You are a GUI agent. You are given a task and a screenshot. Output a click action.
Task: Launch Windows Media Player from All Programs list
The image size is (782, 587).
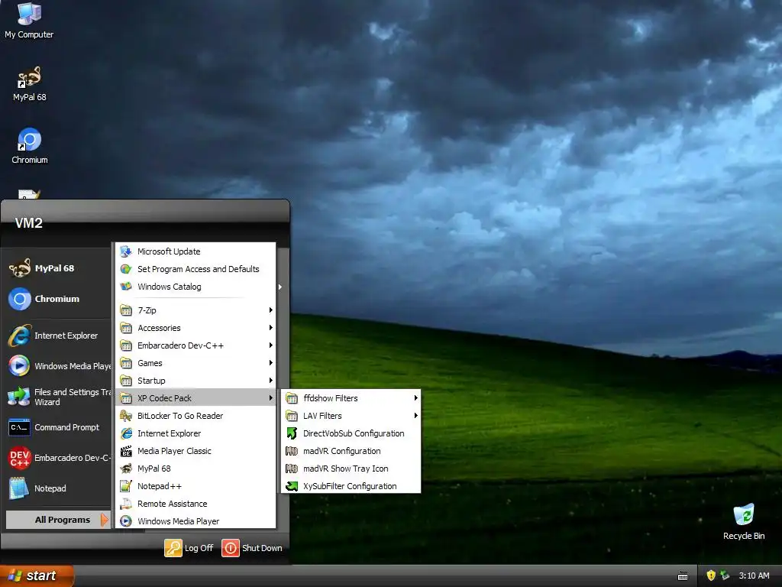195,521
